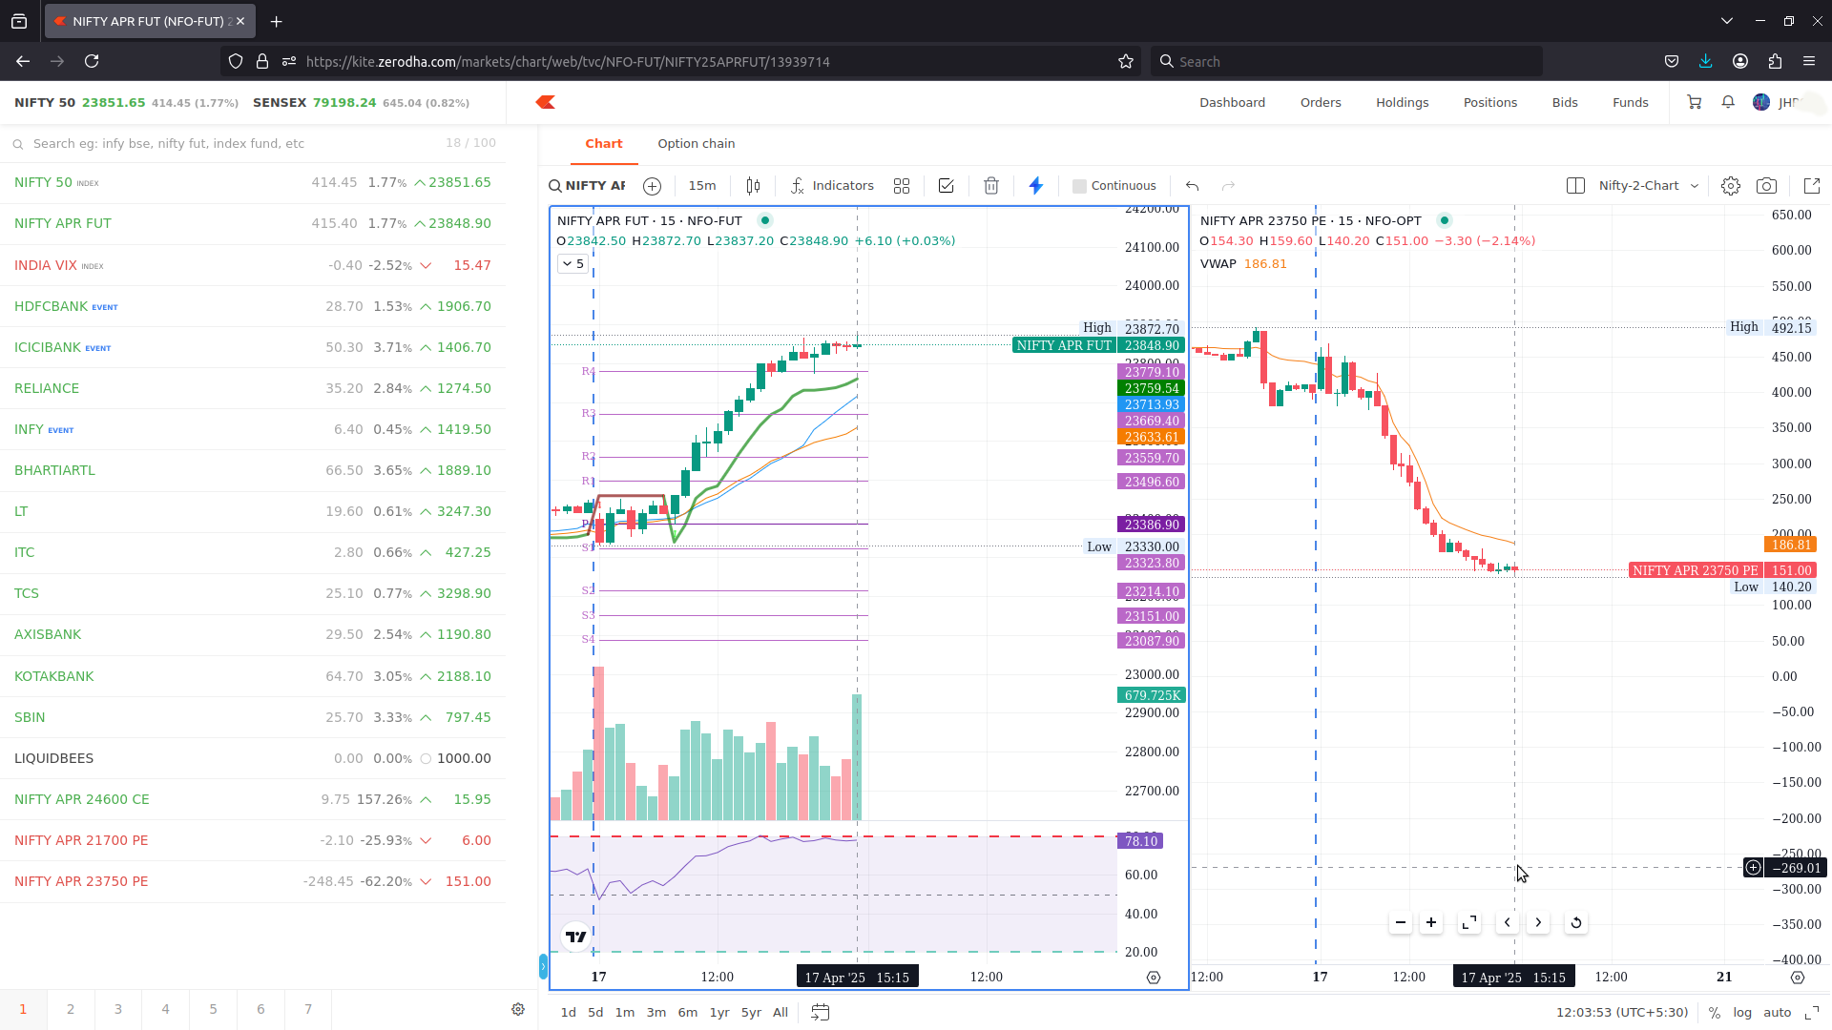Click the trash remove-drawings icon
The width and height of the screenshot is (1832, 1030).
point(991,186)
